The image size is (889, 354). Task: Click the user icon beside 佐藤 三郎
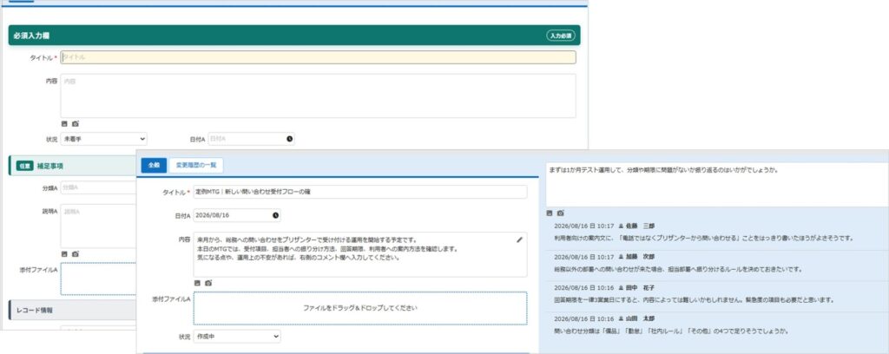(x=621, y=226)
